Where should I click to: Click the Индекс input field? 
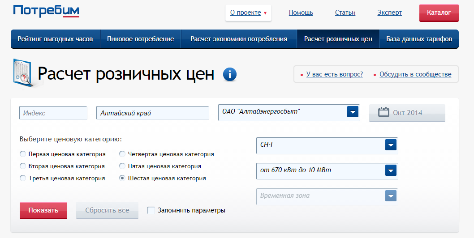[53, 113]
